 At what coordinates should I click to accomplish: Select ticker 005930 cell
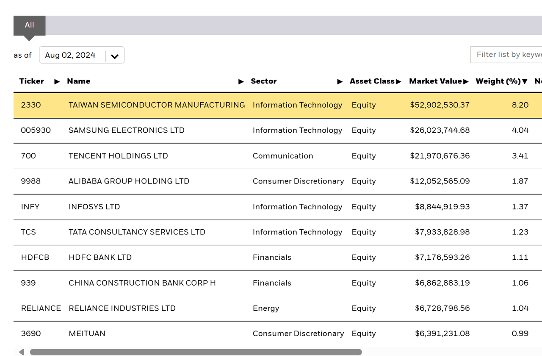[36, 130]
